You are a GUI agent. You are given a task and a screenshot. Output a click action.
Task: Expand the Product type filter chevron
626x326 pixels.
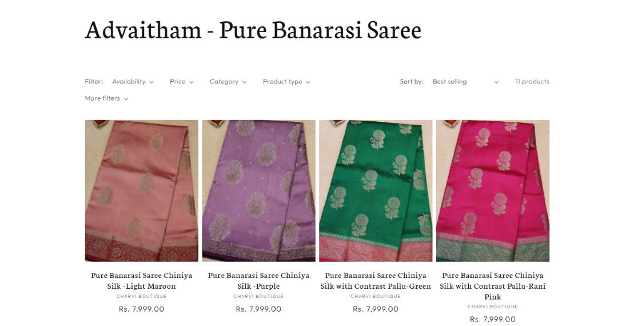pos(308,82)
